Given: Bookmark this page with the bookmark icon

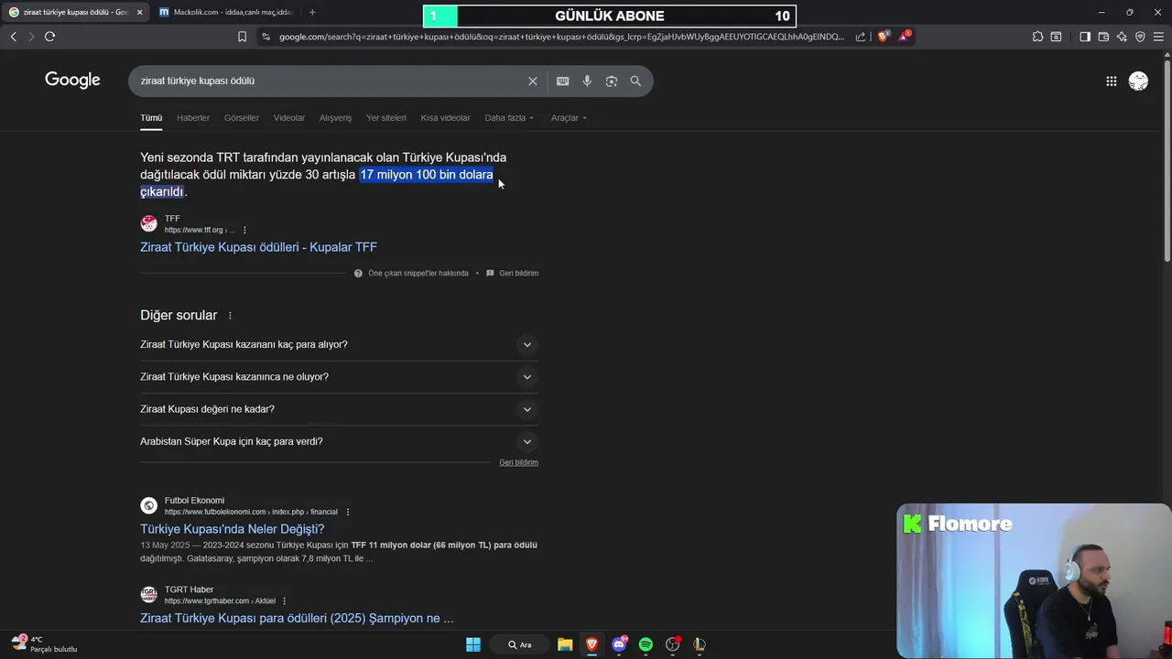Looking at the screenshot, I should coord(242,37).
